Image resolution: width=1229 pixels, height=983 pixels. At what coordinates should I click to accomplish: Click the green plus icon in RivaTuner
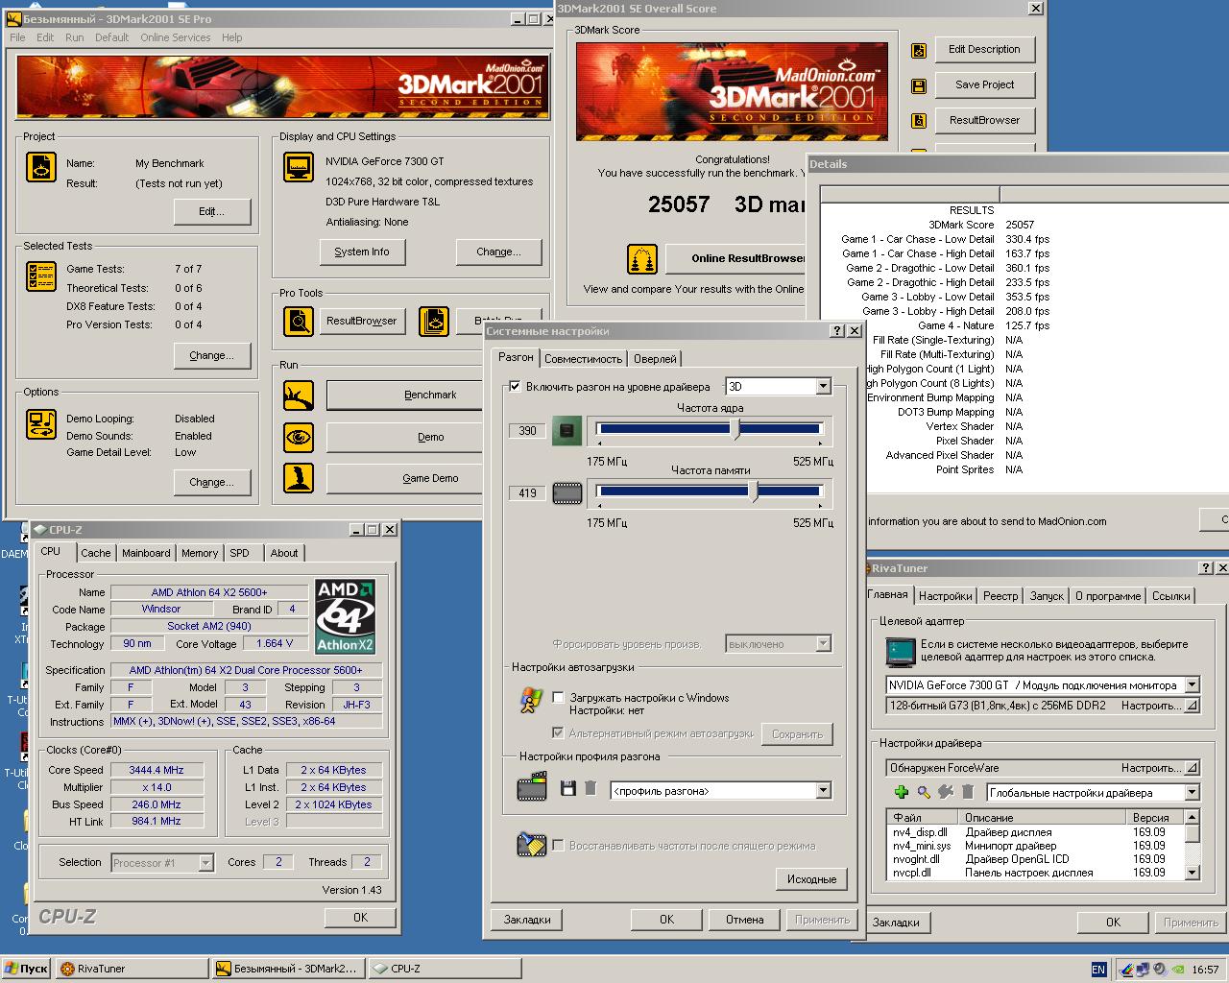pos(901,792)
